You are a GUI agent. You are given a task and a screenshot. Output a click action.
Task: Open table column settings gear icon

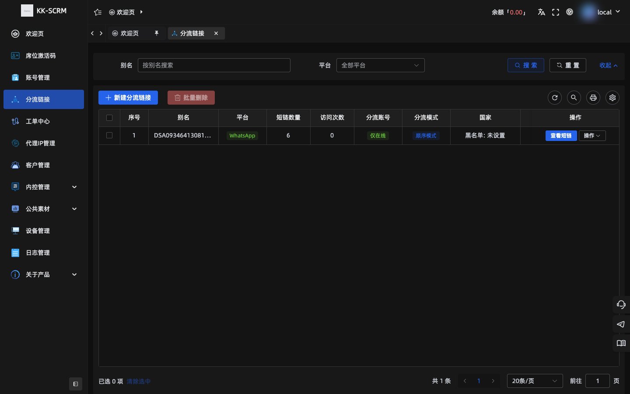(612, 98)
